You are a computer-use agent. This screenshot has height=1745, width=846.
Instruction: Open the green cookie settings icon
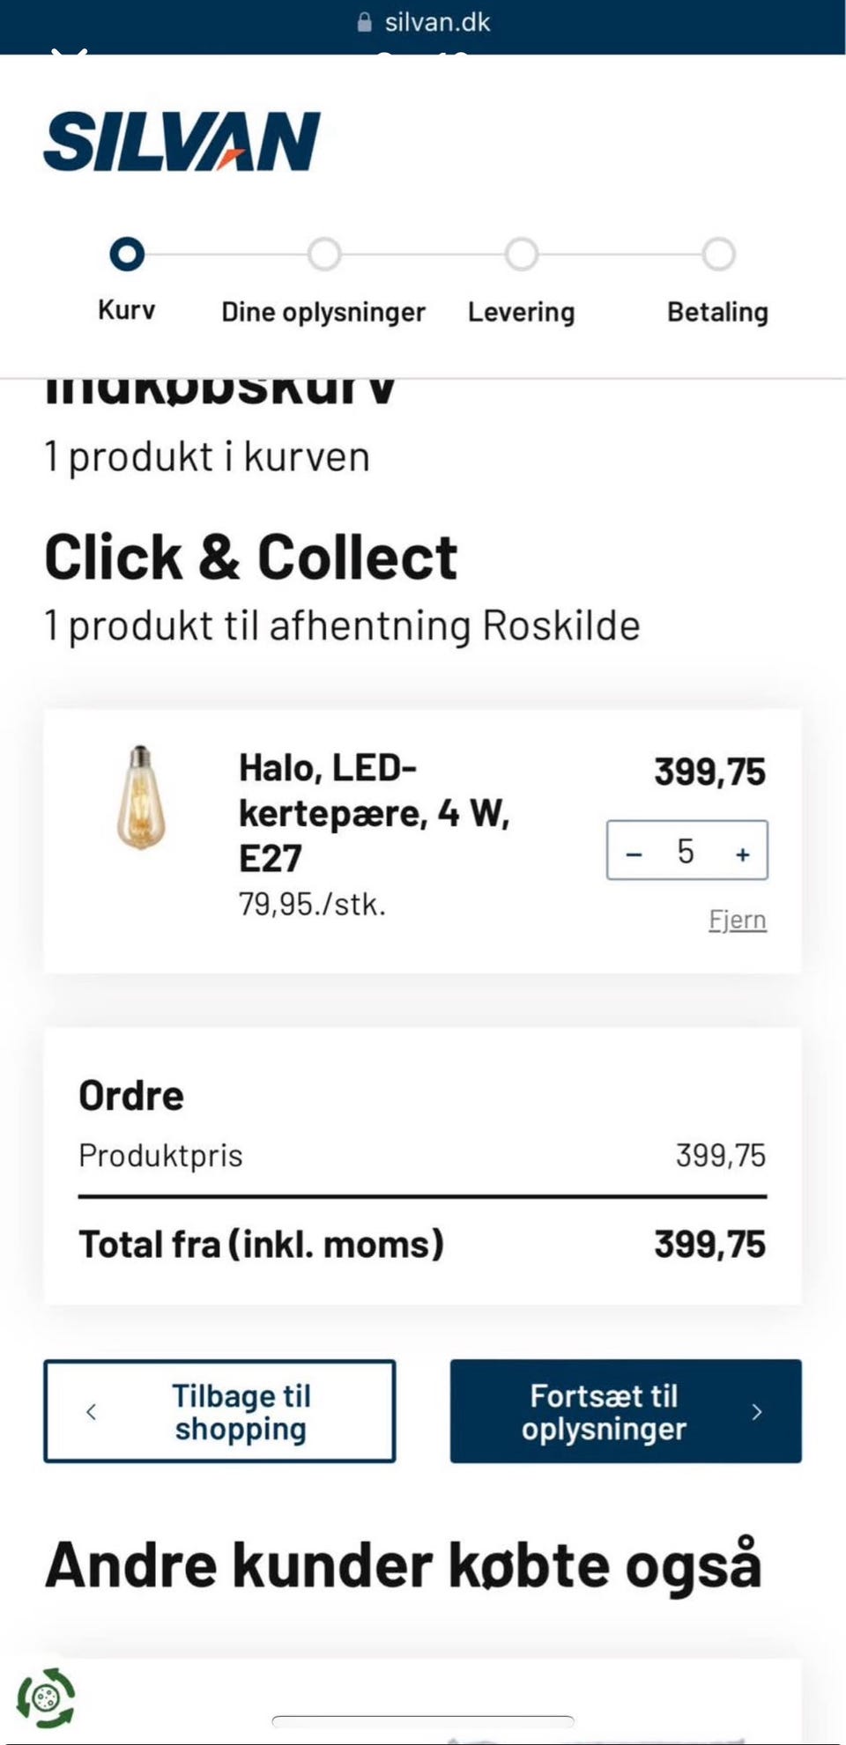click(x=46, y=1697)
